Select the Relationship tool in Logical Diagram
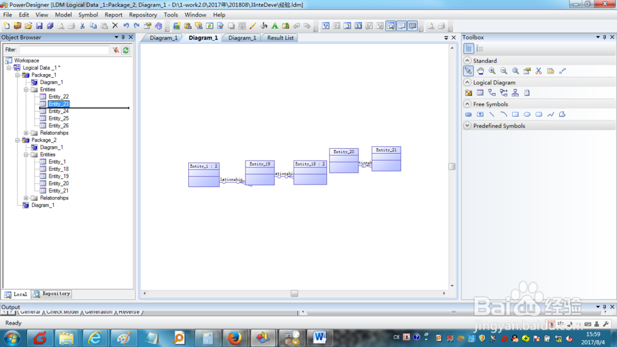The image size is (617, 347). pos(492,93)
